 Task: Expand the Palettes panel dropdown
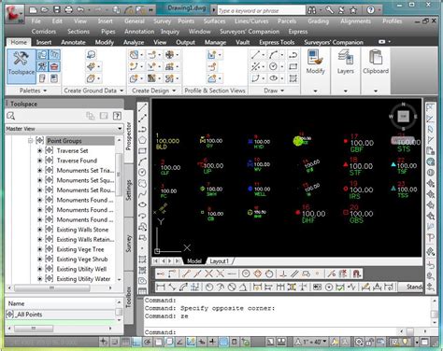[x=45, y=91]
